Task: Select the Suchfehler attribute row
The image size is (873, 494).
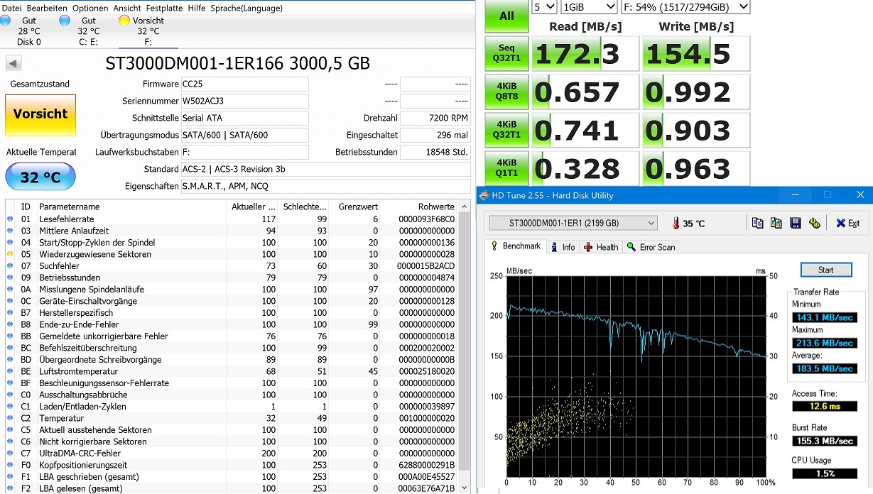Action: (232, 266)
